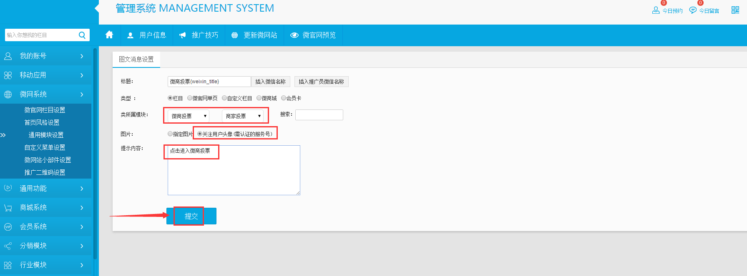Click the search magnifier icon in sidebar
This screenshot has height=276, width=747.
tap(82, 35)
